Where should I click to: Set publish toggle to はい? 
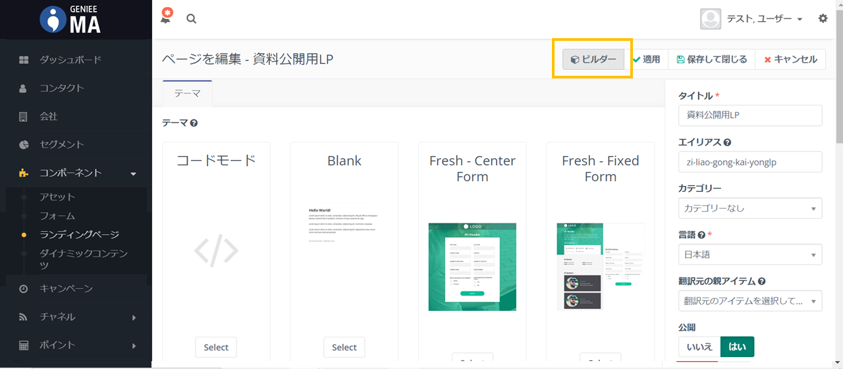(x=737, y=347)
